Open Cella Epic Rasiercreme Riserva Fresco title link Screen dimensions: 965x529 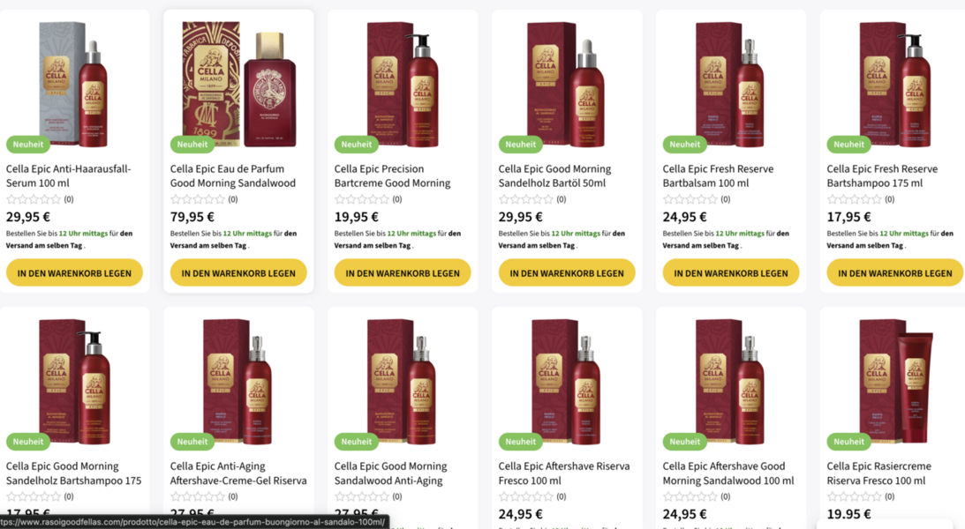point(878,473)
